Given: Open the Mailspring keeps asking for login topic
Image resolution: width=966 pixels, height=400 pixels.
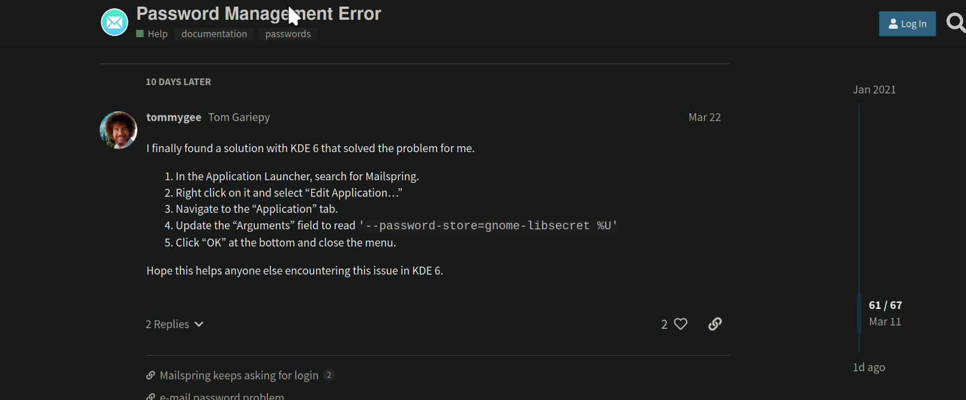Looking at the screenshot, I should click(x=239, y=375).
